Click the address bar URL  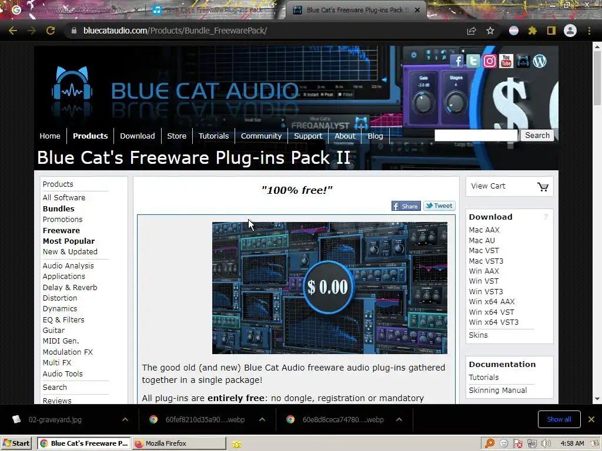click(175, 31)
